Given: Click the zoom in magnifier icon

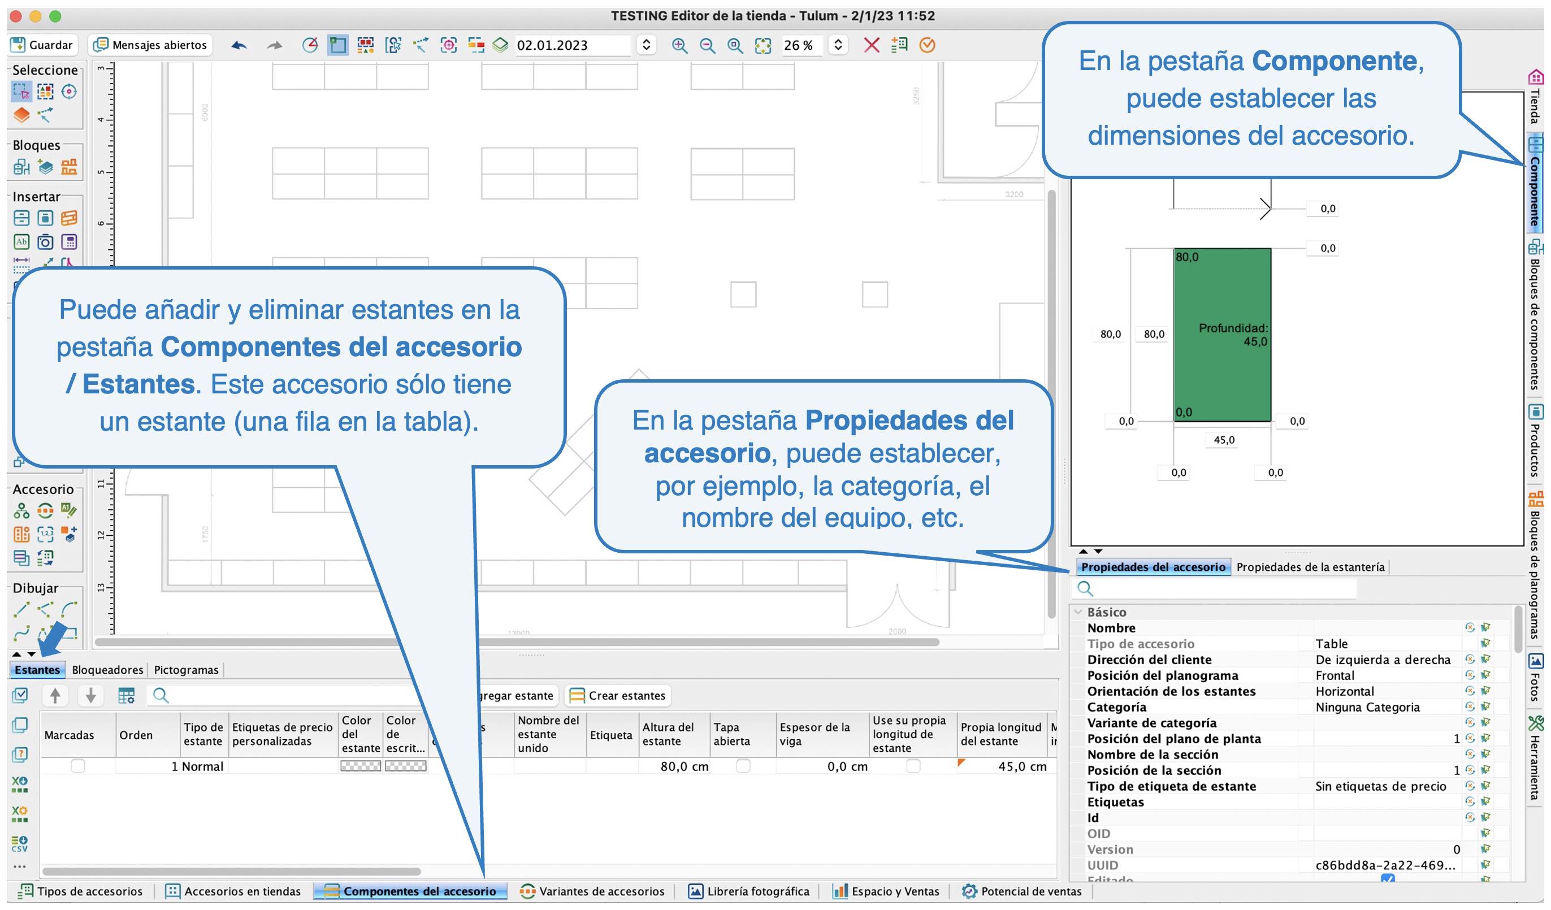Looking at the screenshot, I should pos(679,45).
